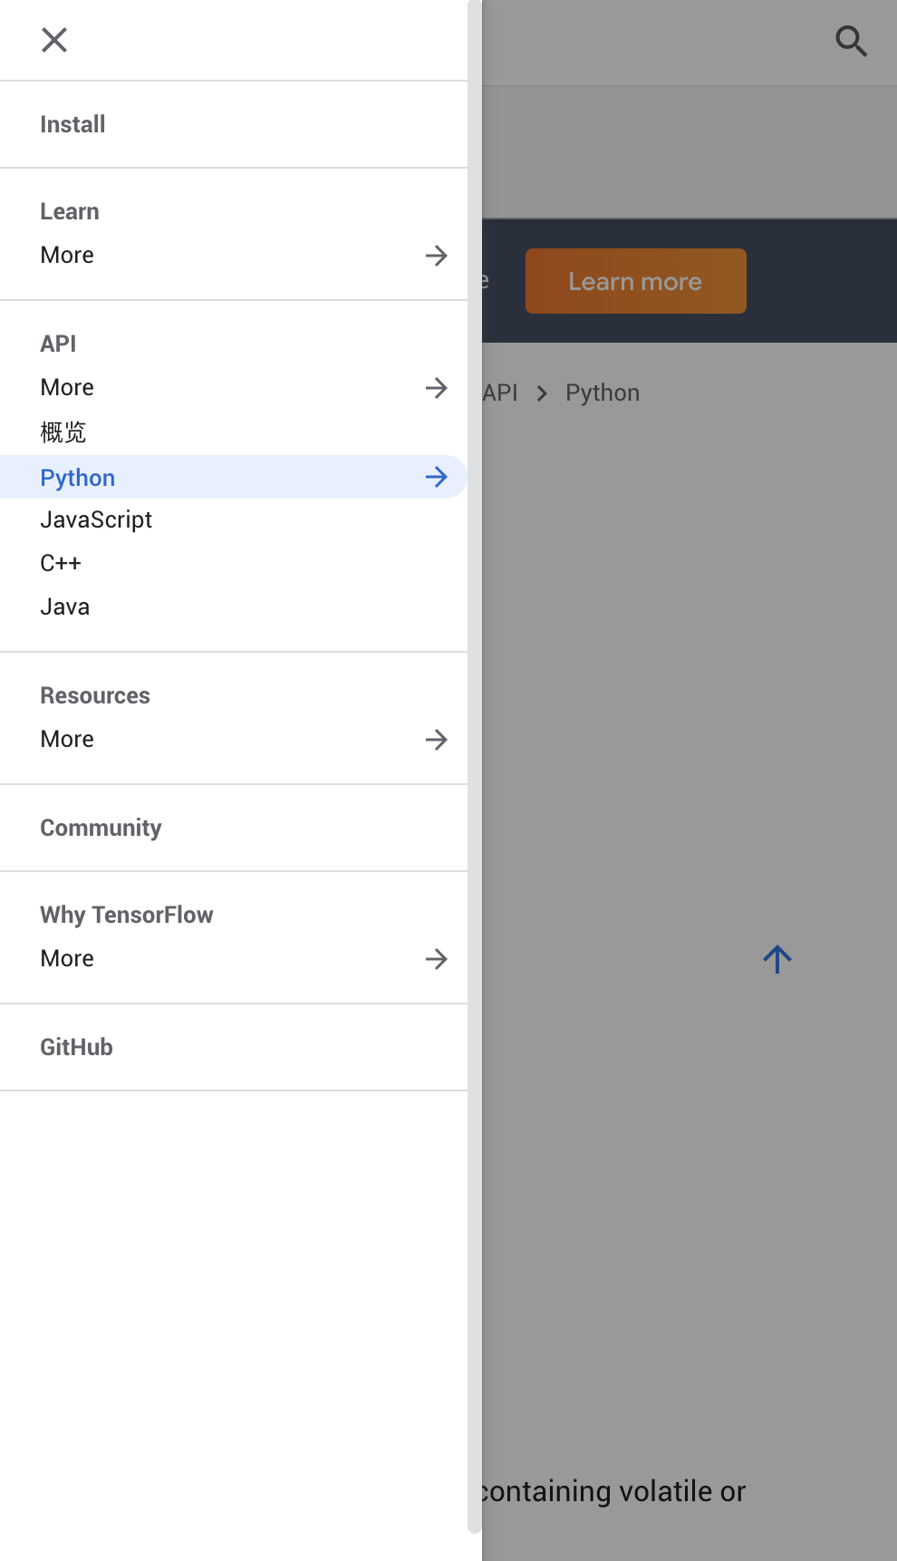The height and width of the screenshot is (1561, 897).
Task: Expand the Resources section More arrow
Action: coord(437,740)
